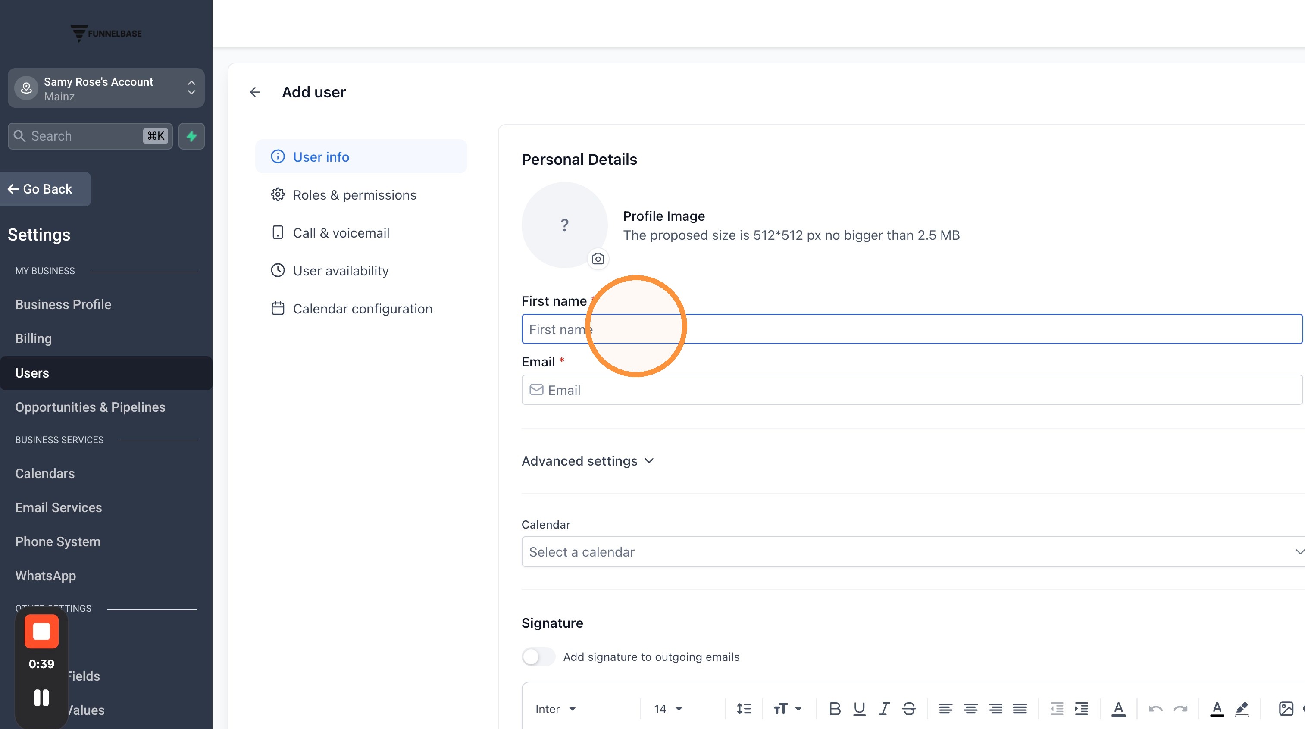
Task: Open Billing settings
Action: (x=34, y=338)
